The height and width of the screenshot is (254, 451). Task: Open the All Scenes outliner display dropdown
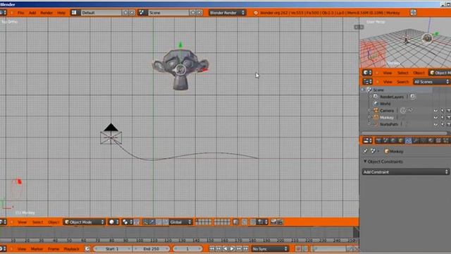coord(431,82)
